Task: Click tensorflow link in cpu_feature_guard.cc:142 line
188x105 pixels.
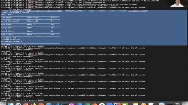Action: coord(33,1)
